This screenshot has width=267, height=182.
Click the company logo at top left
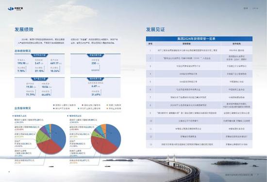16,9
